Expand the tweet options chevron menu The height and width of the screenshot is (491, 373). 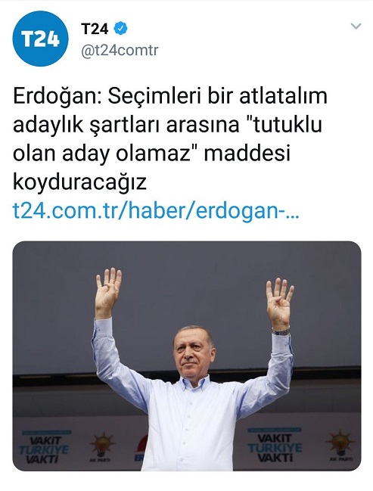[356, 26]
